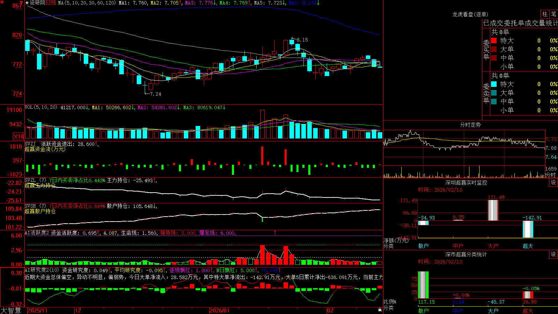The image size is (558, 314).
Task: Click the MA1: 7.760 value in the header
Action: coord(133,3)
